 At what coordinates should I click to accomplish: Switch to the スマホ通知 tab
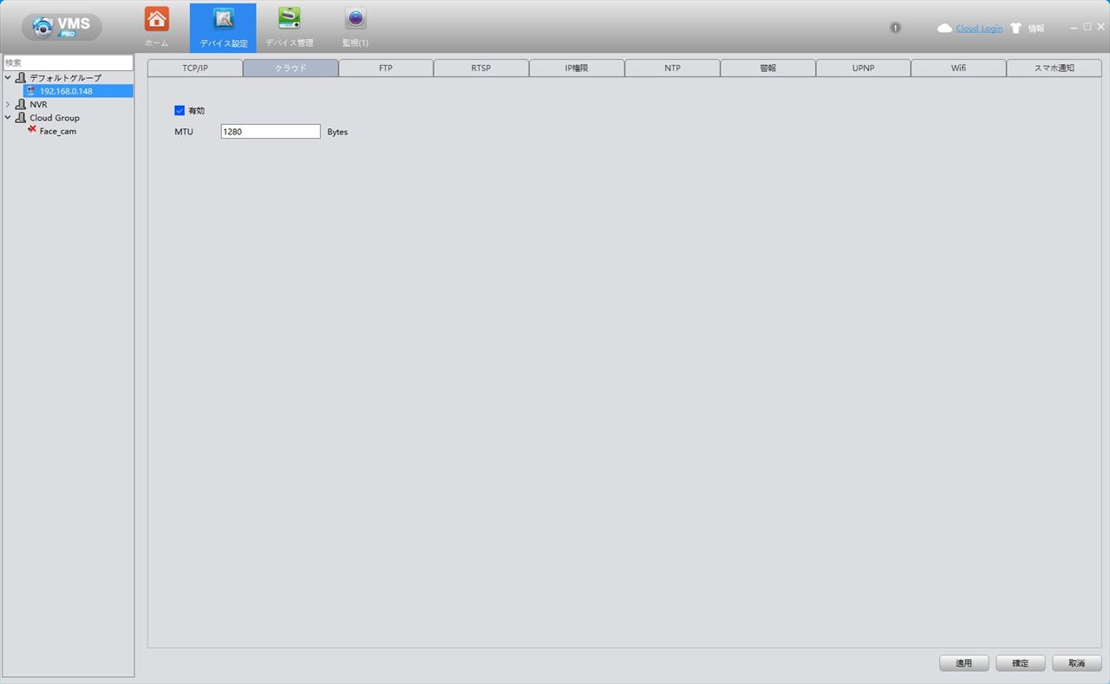(1054, 68)
